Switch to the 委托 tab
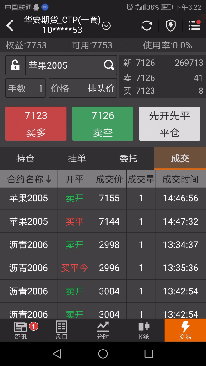The image size is (206, 366). pyautogui.click(x=129, y=158)
